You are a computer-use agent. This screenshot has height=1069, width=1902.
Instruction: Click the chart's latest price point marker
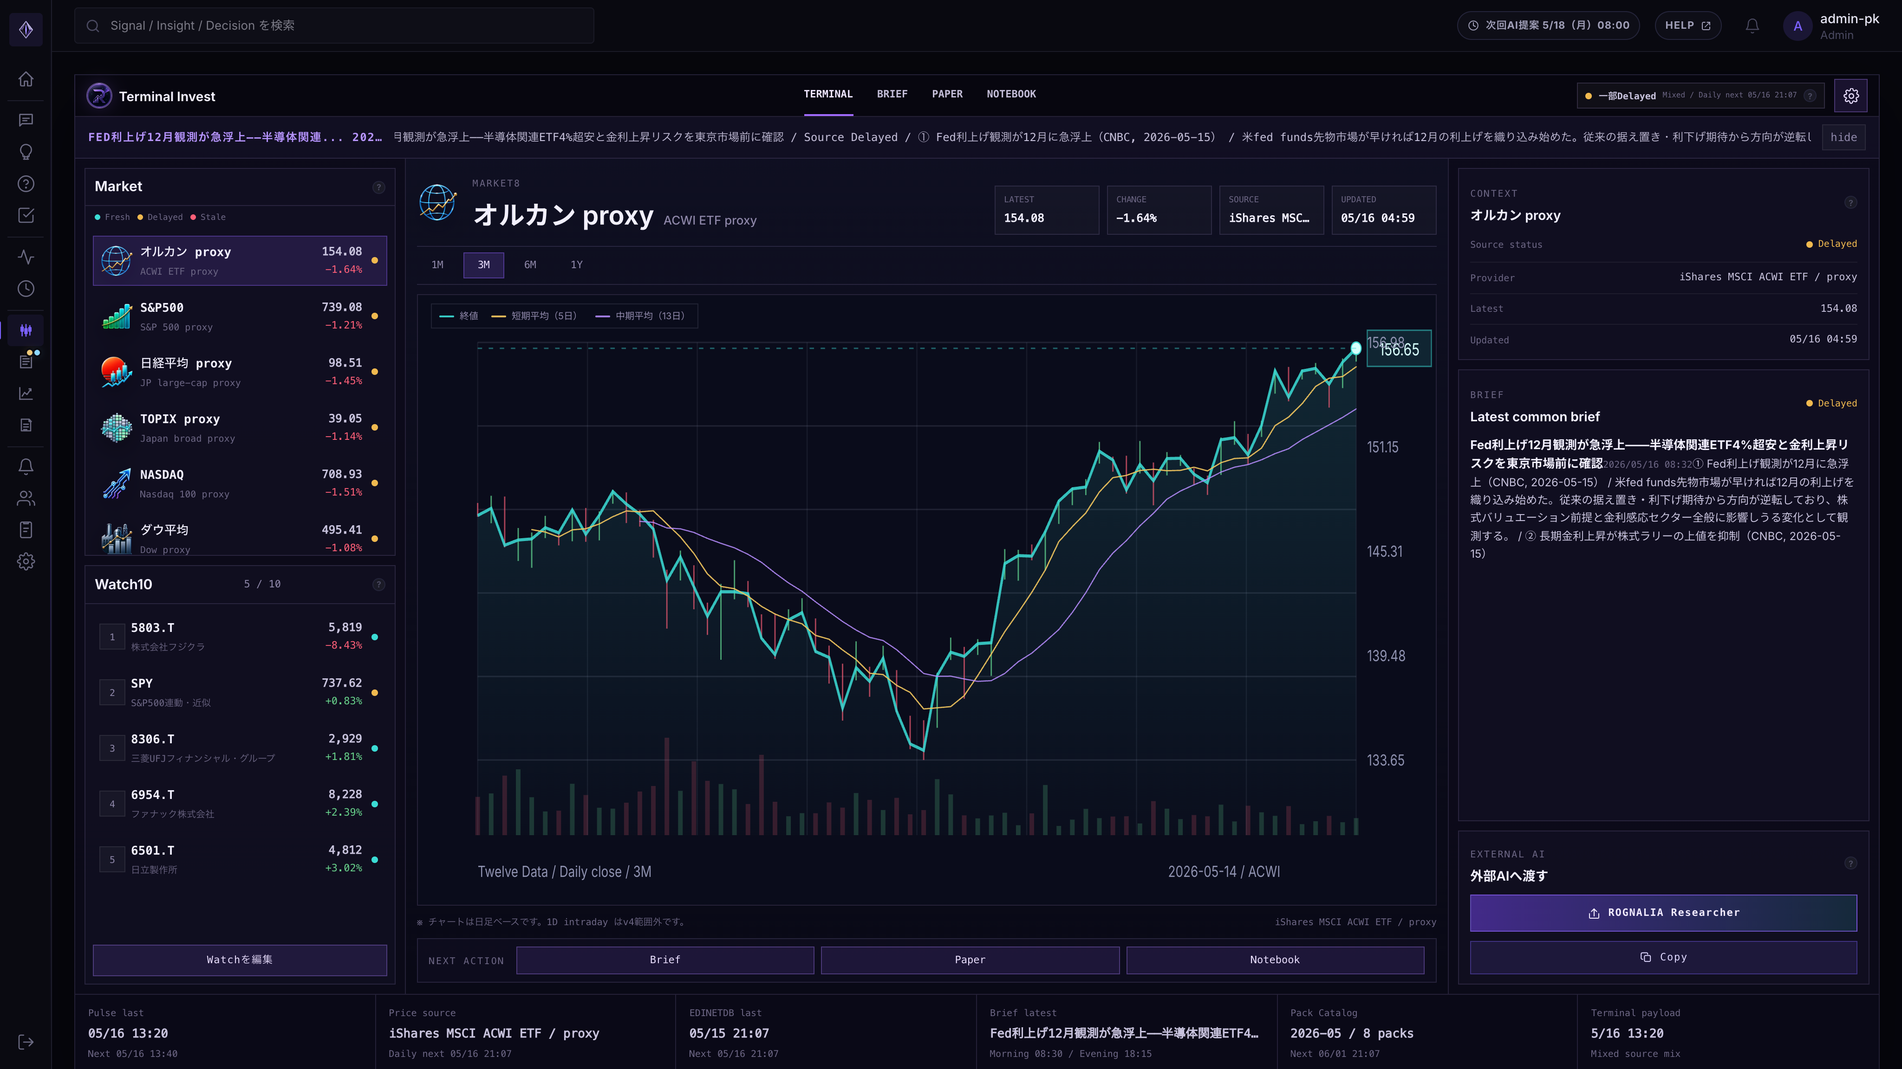[x=1355, y=348]
